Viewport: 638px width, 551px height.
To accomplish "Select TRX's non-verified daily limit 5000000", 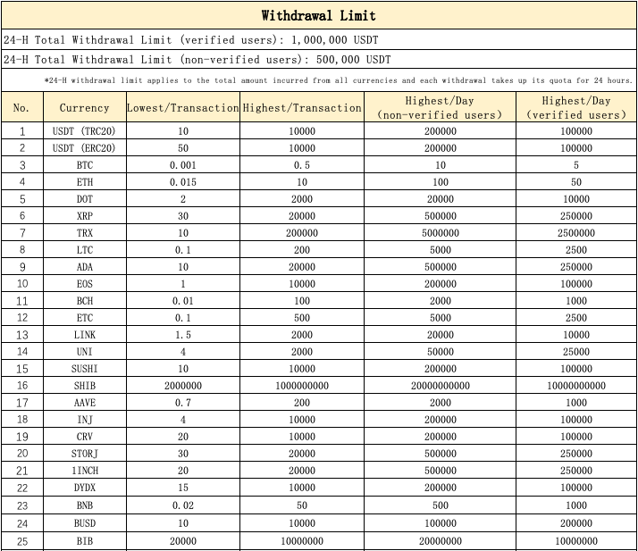I will tap(440, 233).
